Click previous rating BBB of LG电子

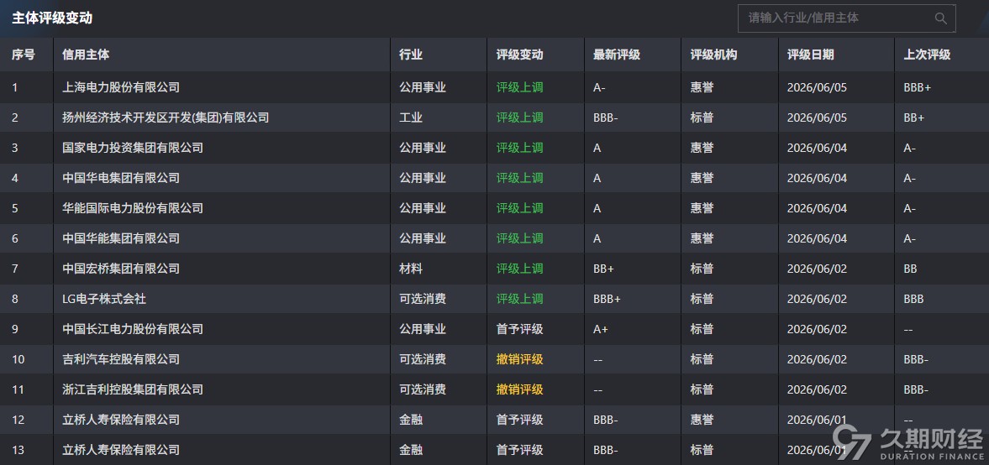[x=914, y=300]
